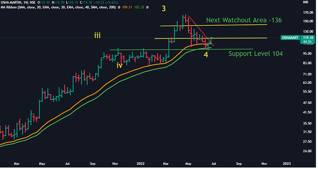
Task: Click the 24.00 price axis label
Action: point(308,151)
